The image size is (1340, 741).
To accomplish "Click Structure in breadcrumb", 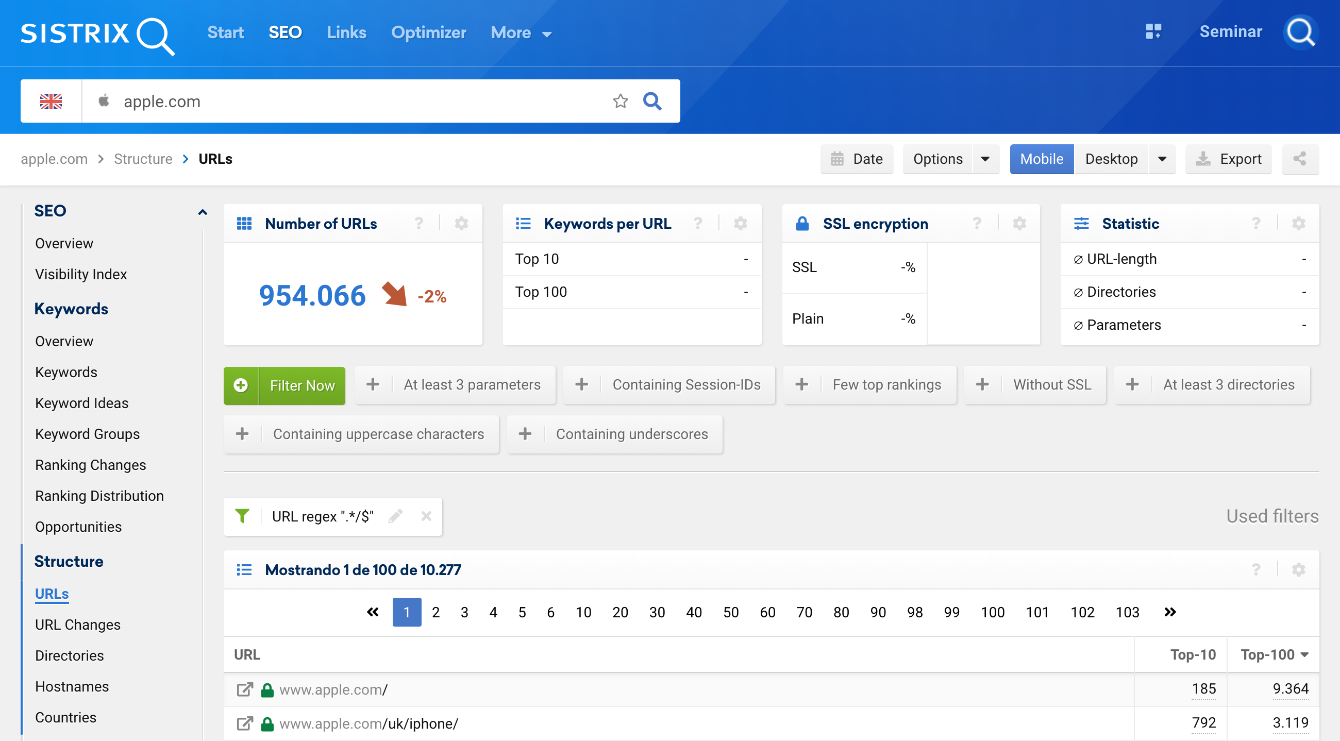I will pyautogui.click(x=143, y=159).
